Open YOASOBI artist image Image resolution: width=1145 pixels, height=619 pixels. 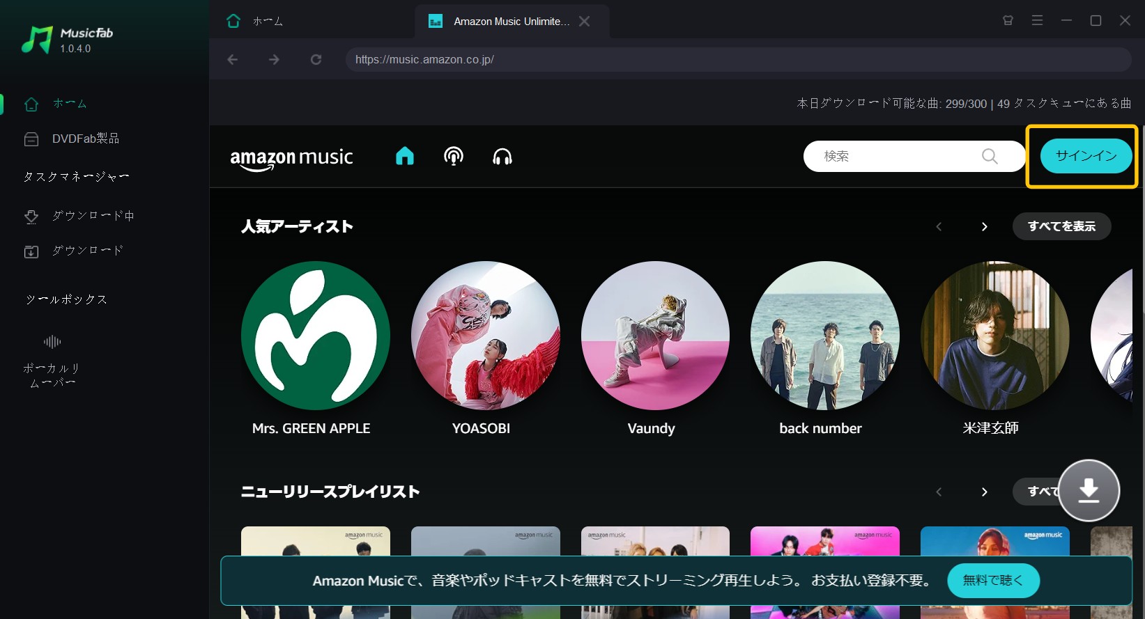point(486,336)
